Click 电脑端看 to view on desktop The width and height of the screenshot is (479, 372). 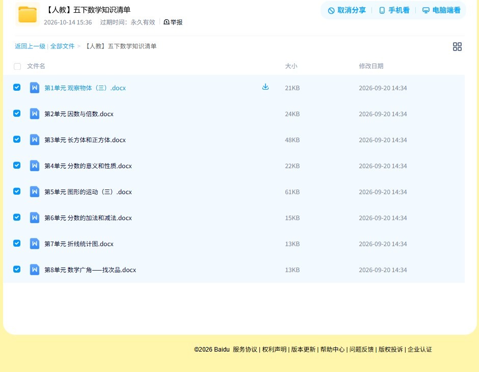441,10
